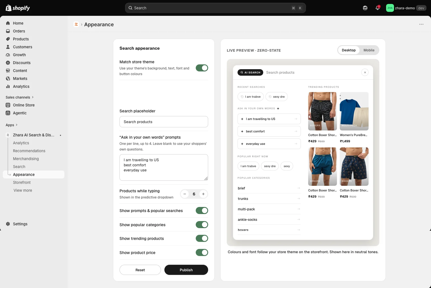
Task: Decrease products while typing count
Action: (x=185, y=194)
